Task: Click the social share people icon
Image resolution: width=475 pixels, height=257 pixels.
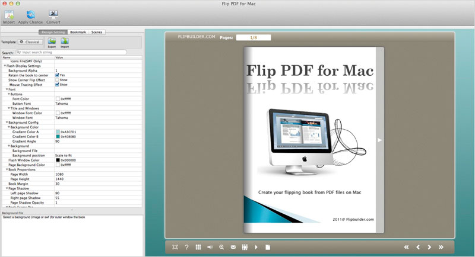Action: tap(245, 247)
